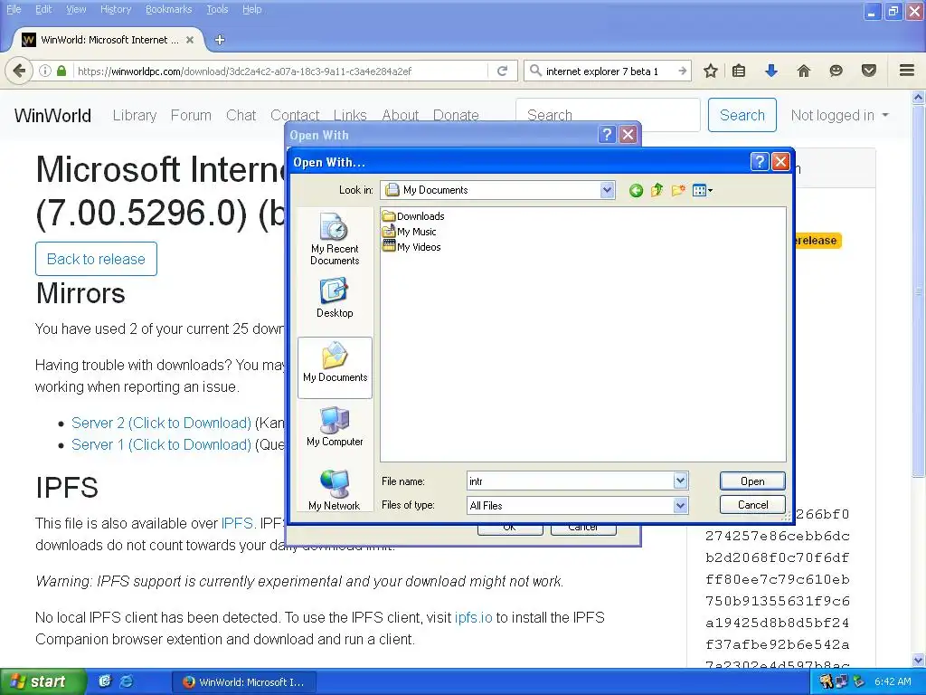The height and width of the screenshot is (695, 926).
Task: Click the WinWorld Search button
Action: (x=742, y=115)
